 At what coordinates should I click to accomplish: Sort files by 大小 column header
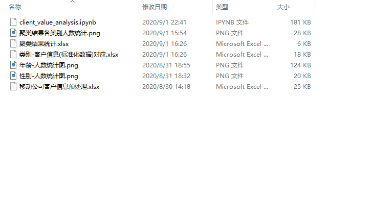click(283, 7)
